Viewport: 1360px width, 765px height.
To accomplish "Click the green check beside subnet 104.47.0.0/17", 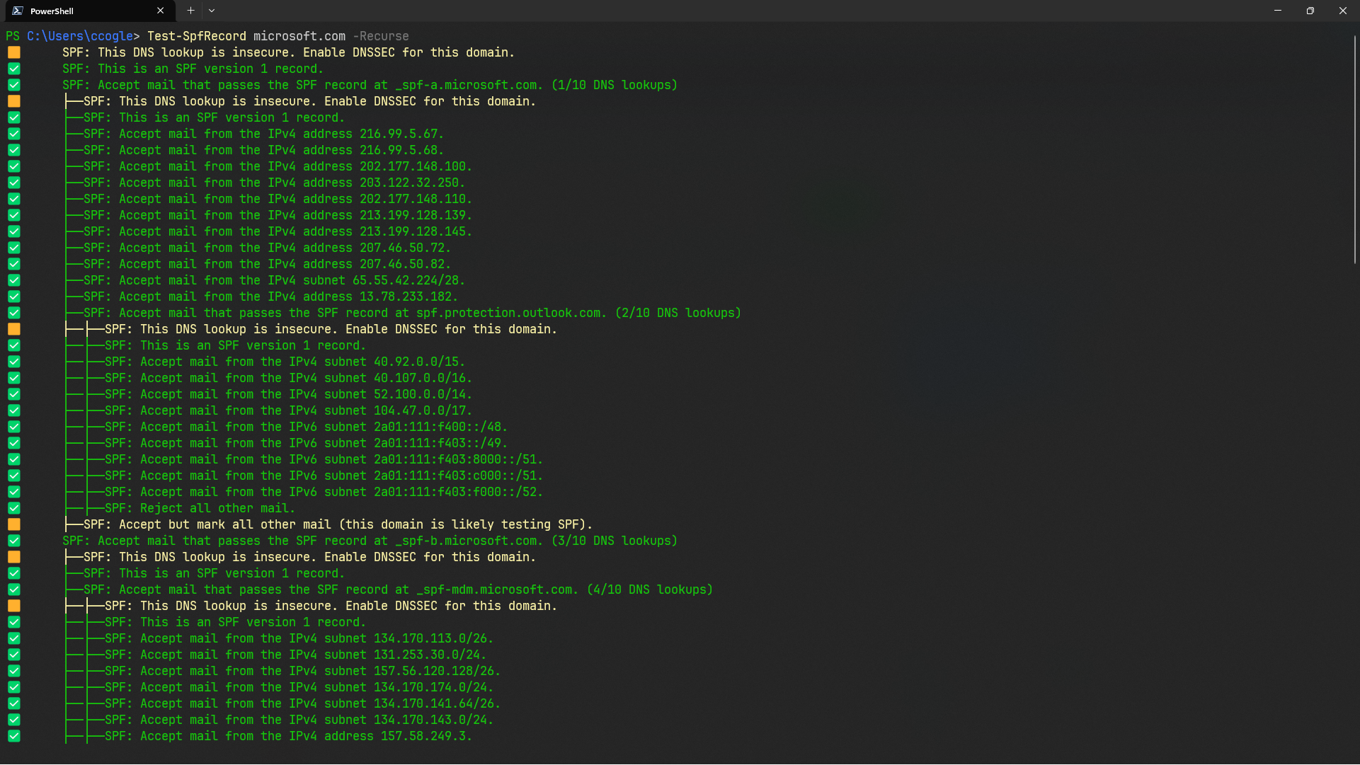I will pos(14,410).
